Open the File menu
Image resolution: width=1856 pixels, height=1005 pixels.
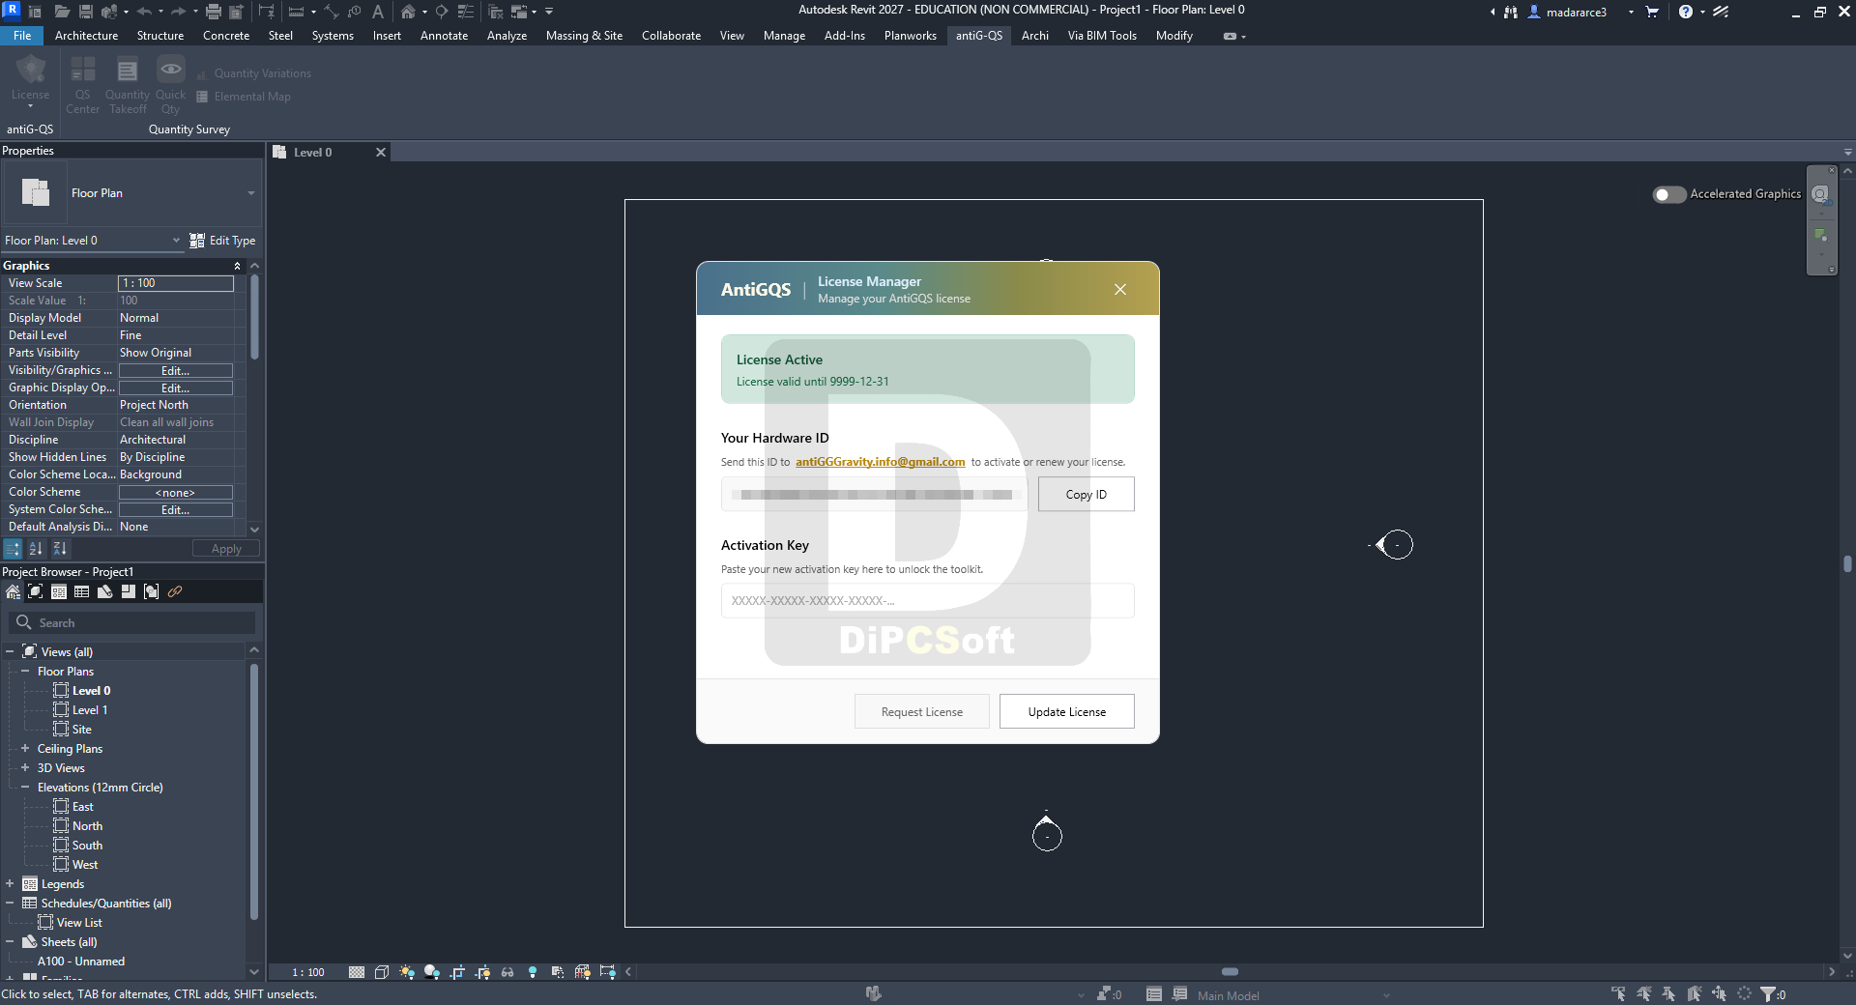(x=22, y=36)
